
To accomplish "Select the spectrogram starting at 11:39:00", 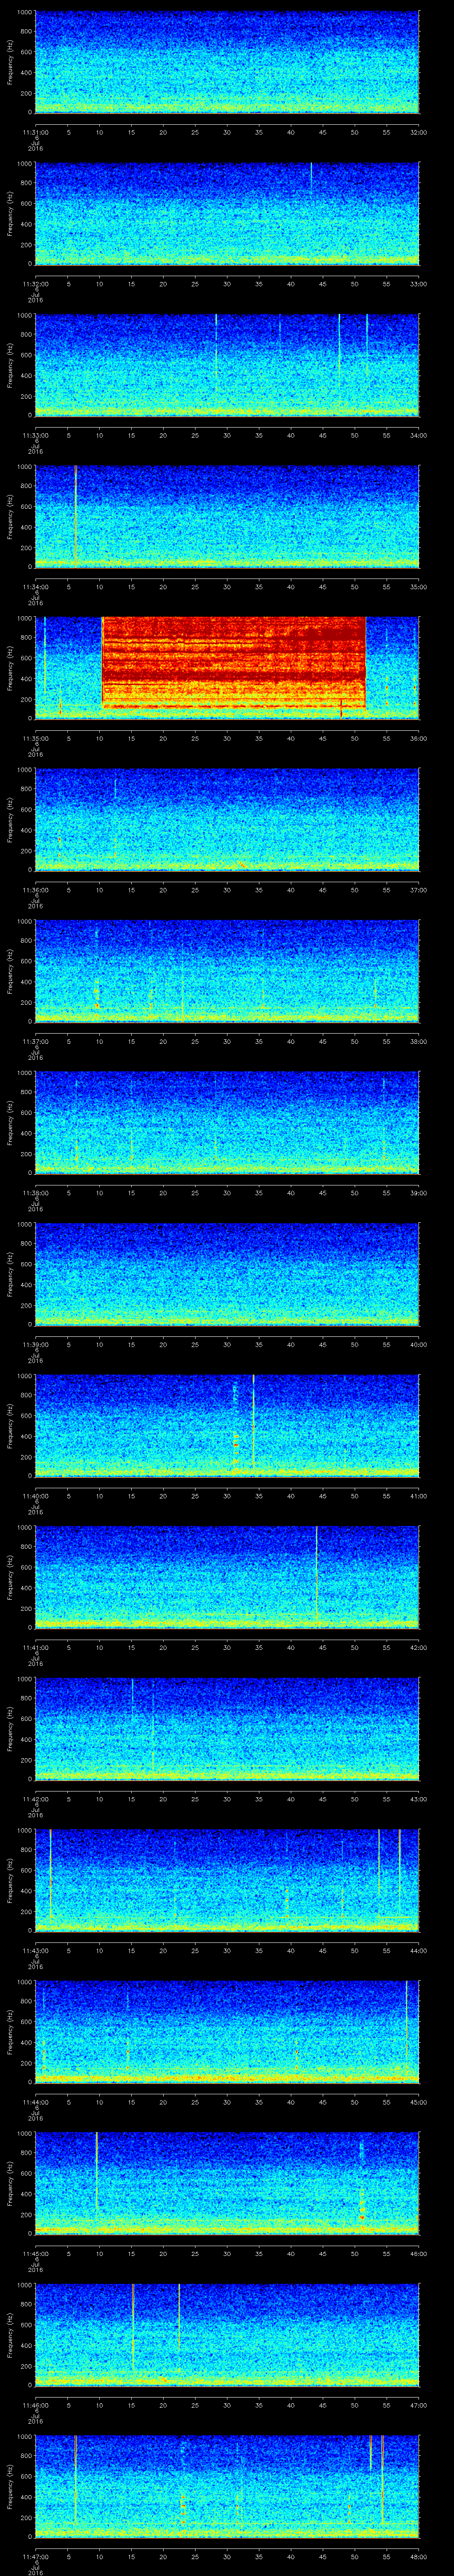I will tap(227, 1274).
